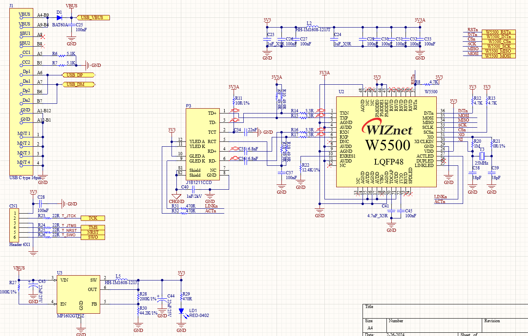
Task: Click the TCK signal port label
Action: pyautogui.click(x=92, y=218)
